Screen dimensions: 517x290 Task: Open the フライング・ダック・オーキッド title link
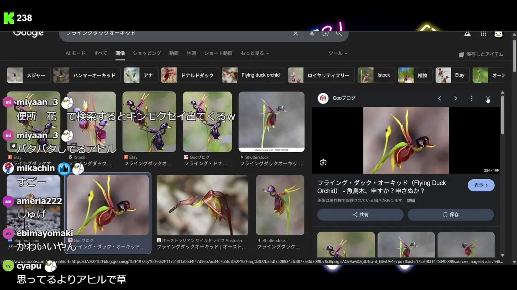click(382, 187)
